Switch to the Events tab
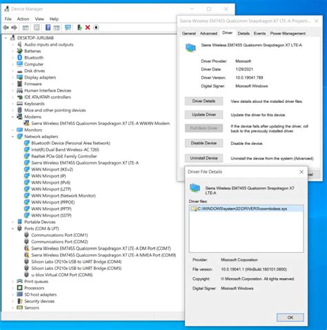 (x=259, y=33)
